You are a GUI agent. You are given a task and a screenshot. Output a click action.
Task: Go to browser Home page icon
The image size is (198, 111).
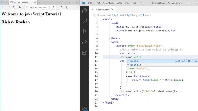[20, 7]
